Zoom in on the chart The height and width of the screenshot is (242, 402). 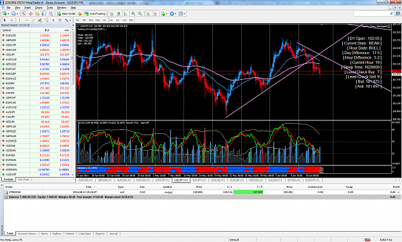pyautogui.click(x=133, y=14)
